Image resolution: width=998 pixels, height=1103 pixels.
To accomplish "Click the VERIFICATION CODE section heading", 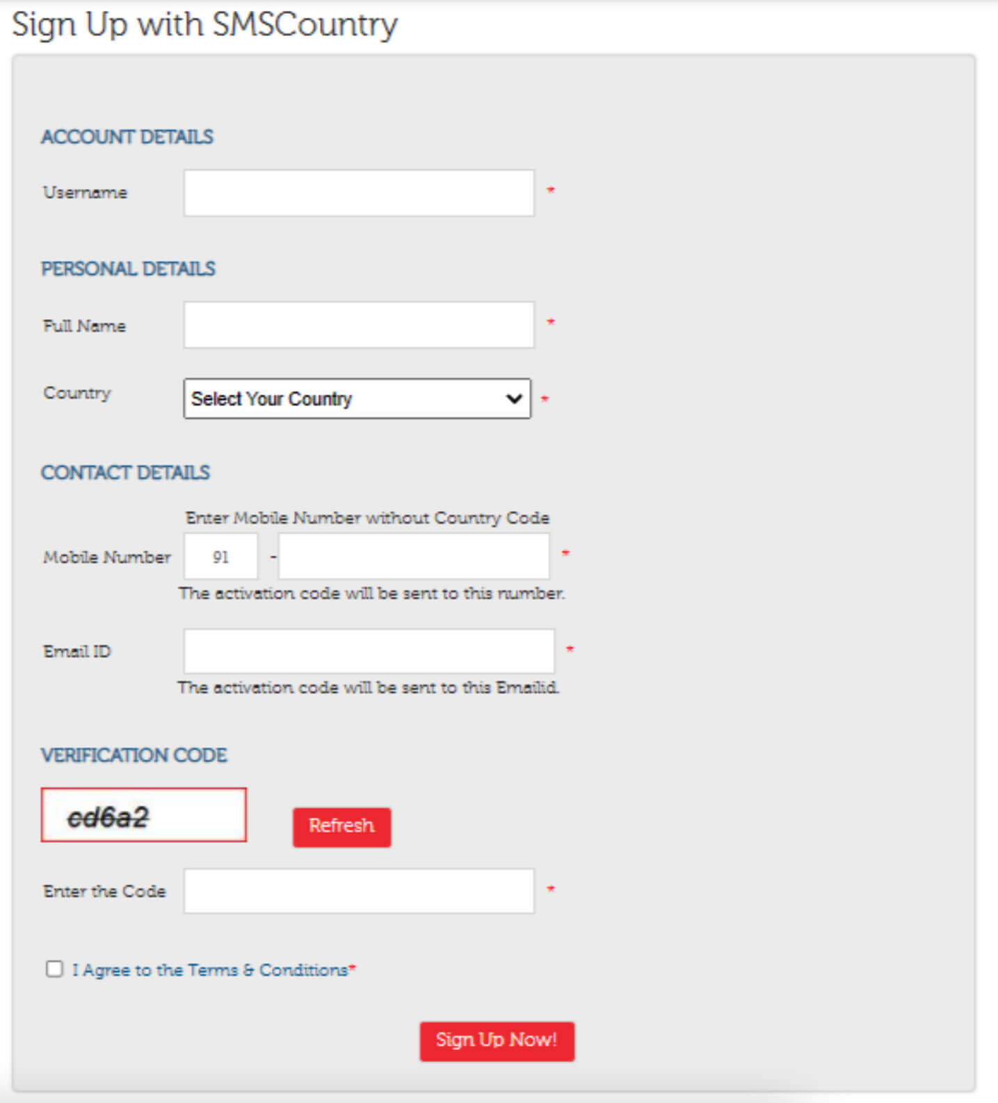I will point(134,755).
